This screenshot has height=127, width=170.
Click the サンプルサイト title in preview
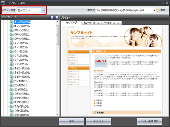[x=81, y=33]
